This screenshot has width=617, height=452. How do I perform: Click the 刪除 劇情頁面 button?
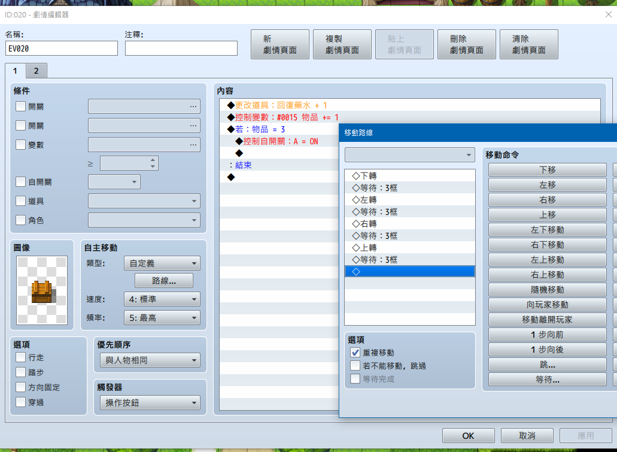466,44
